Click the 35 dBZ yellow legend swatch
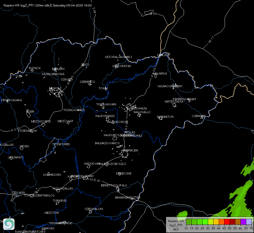This screenshot has width=254, height=233. coord(216,222)
